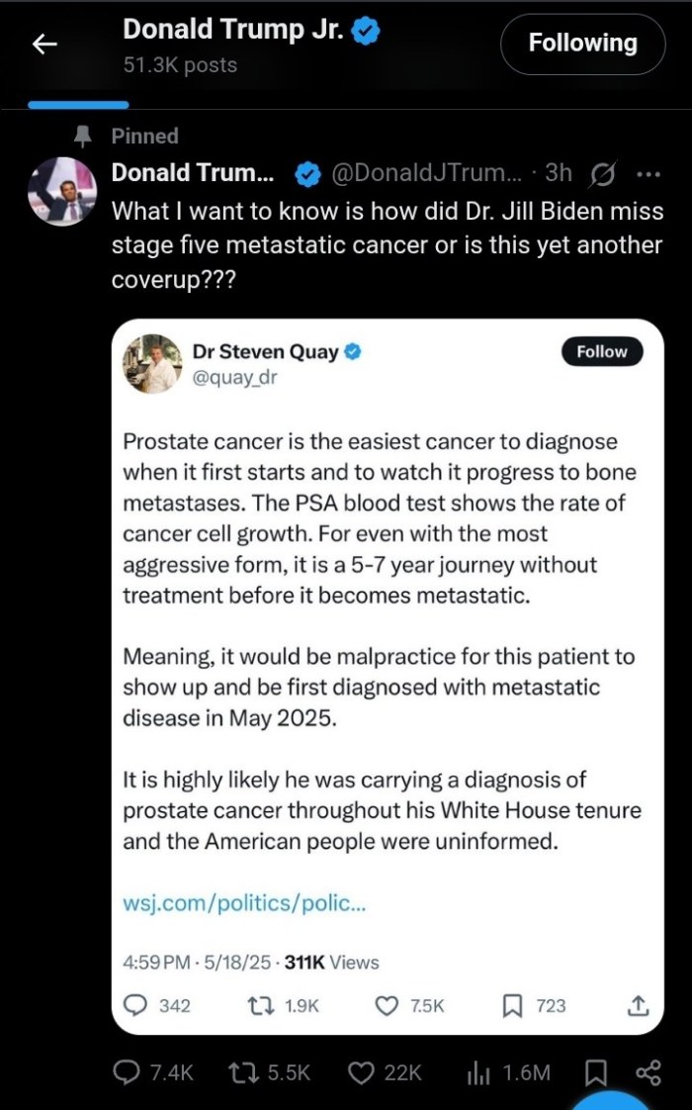Share the quoted tweet via upload icon

(x=638, y=1005)
